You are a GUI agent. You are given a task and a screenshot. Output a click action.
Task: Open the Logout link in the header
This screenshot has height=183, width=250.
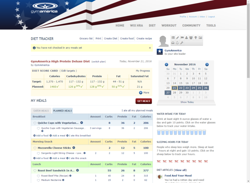211,16
